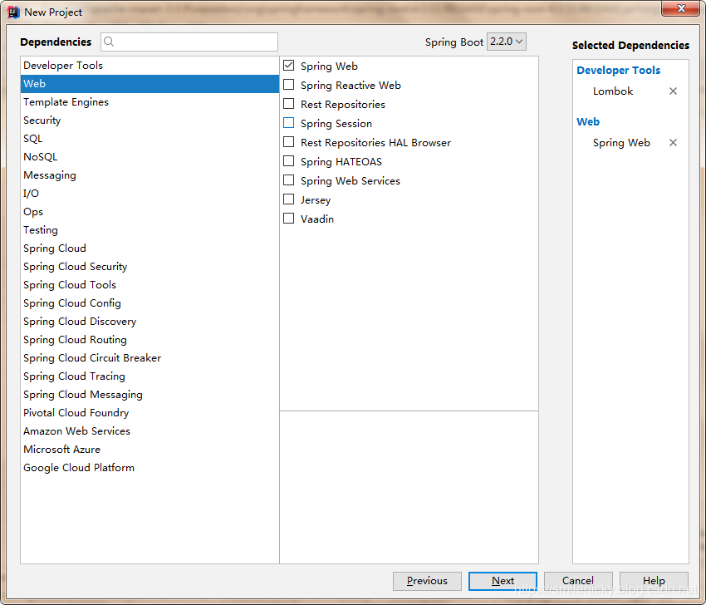Select Spring Cloud Tools category

click(x=150, y=285)
